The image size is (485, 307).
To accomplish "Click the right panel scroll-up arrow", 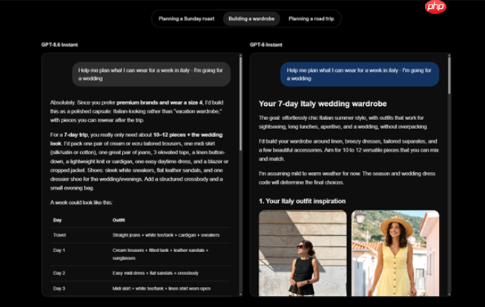I will (449, 56).
